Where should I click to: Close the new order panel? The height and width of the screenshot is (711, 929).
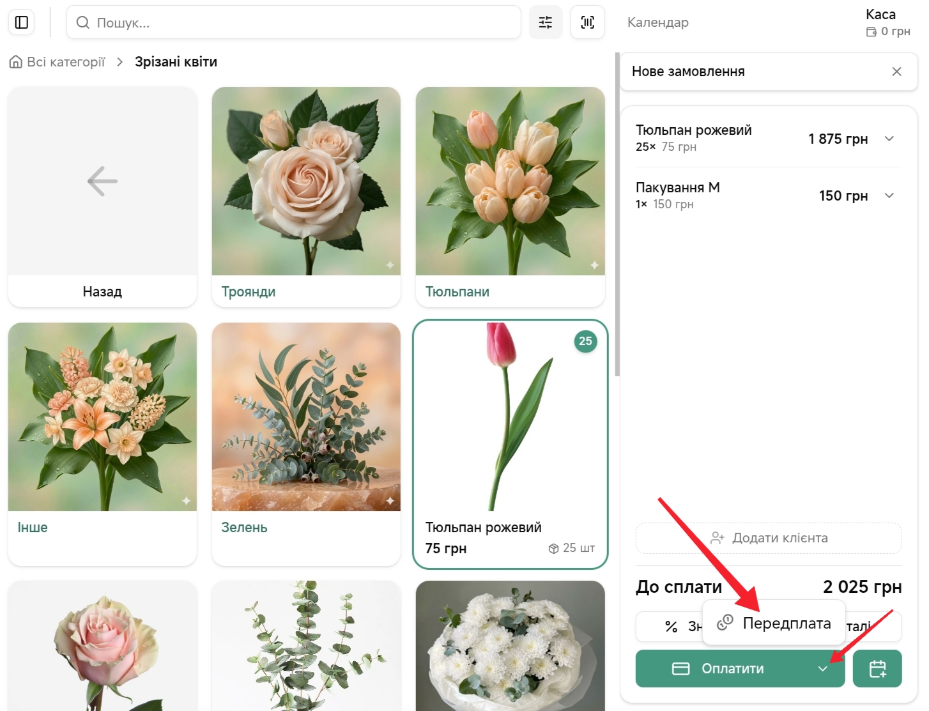click(896, 72)
